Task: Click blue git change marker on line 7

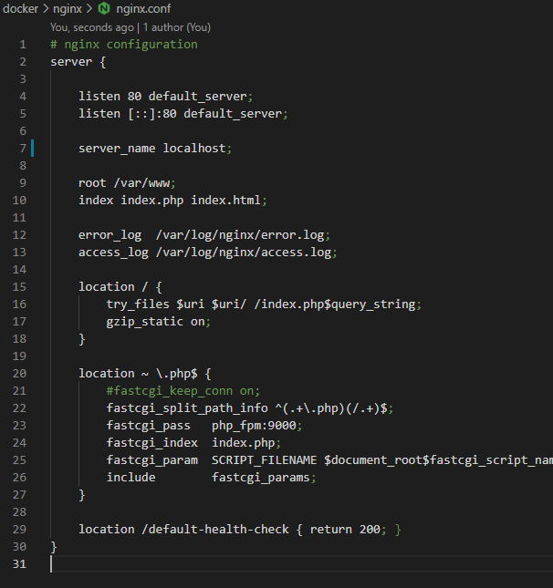Action: [33, 148]
